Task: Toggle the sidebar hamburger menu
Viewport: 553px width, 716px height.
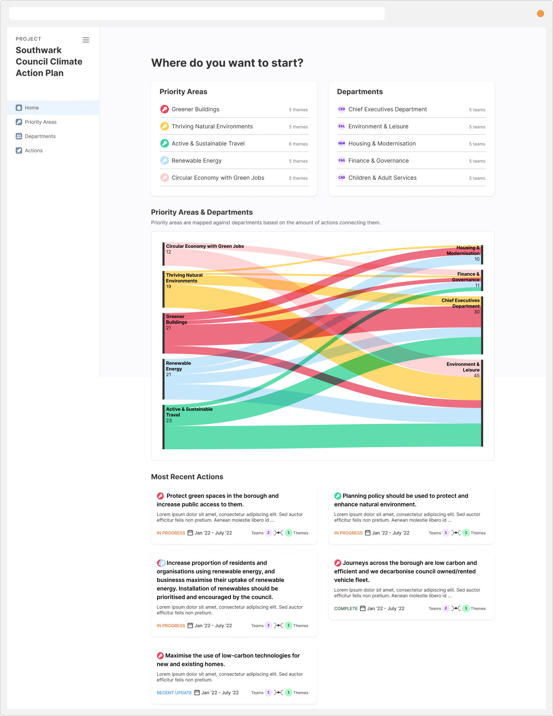Action: (86, 40)
